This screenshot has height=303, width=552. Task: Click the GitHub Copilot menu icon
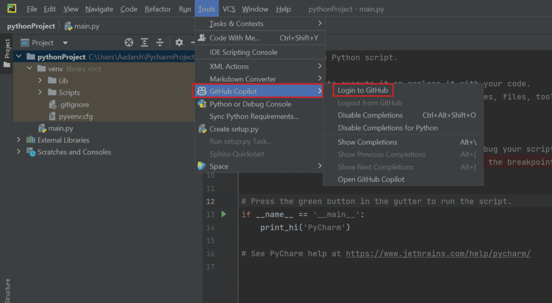tap(202, 91)
